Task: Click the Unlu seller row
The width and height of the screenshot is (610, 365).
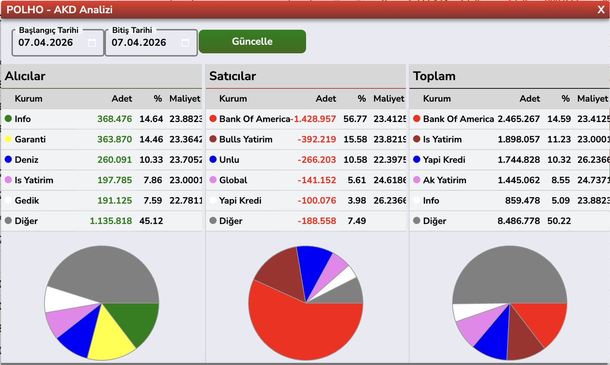Action: click(306, 160)
